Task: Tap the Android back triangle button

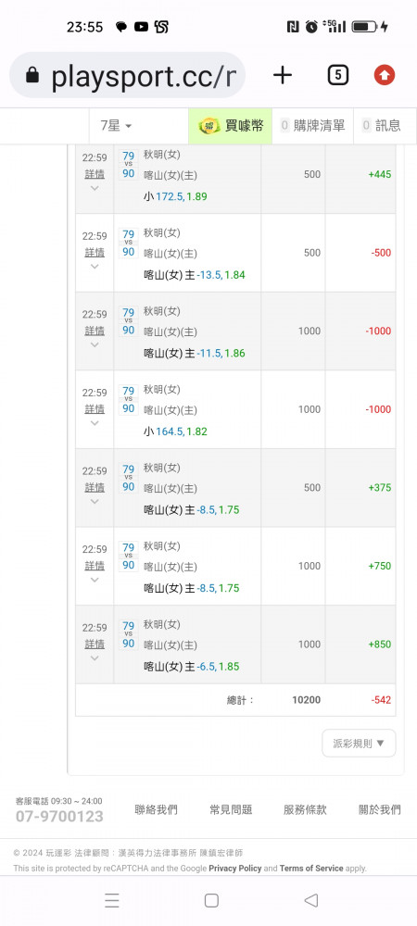Action: click(x=310, y=900)
